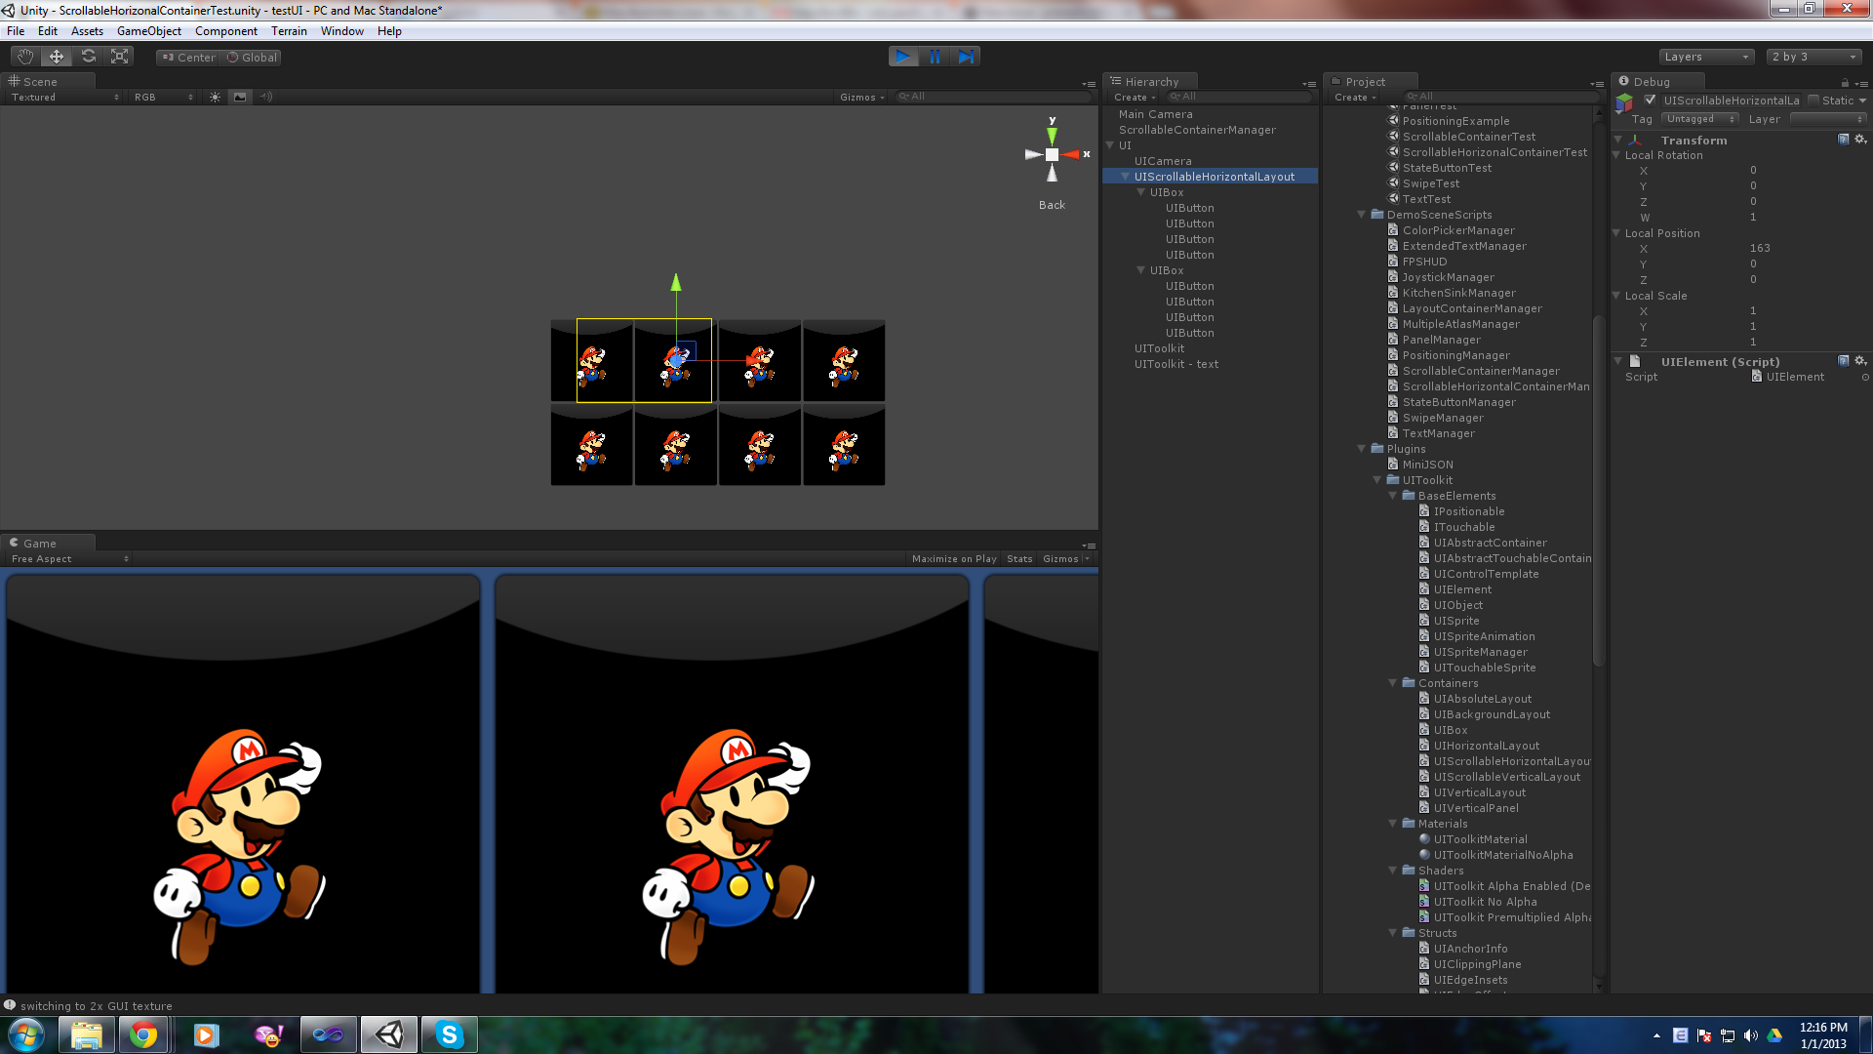Image resolution: width=1873 pixels, height=1054 pixels.
Task: Open the Terrain menu
Action: 289,31
